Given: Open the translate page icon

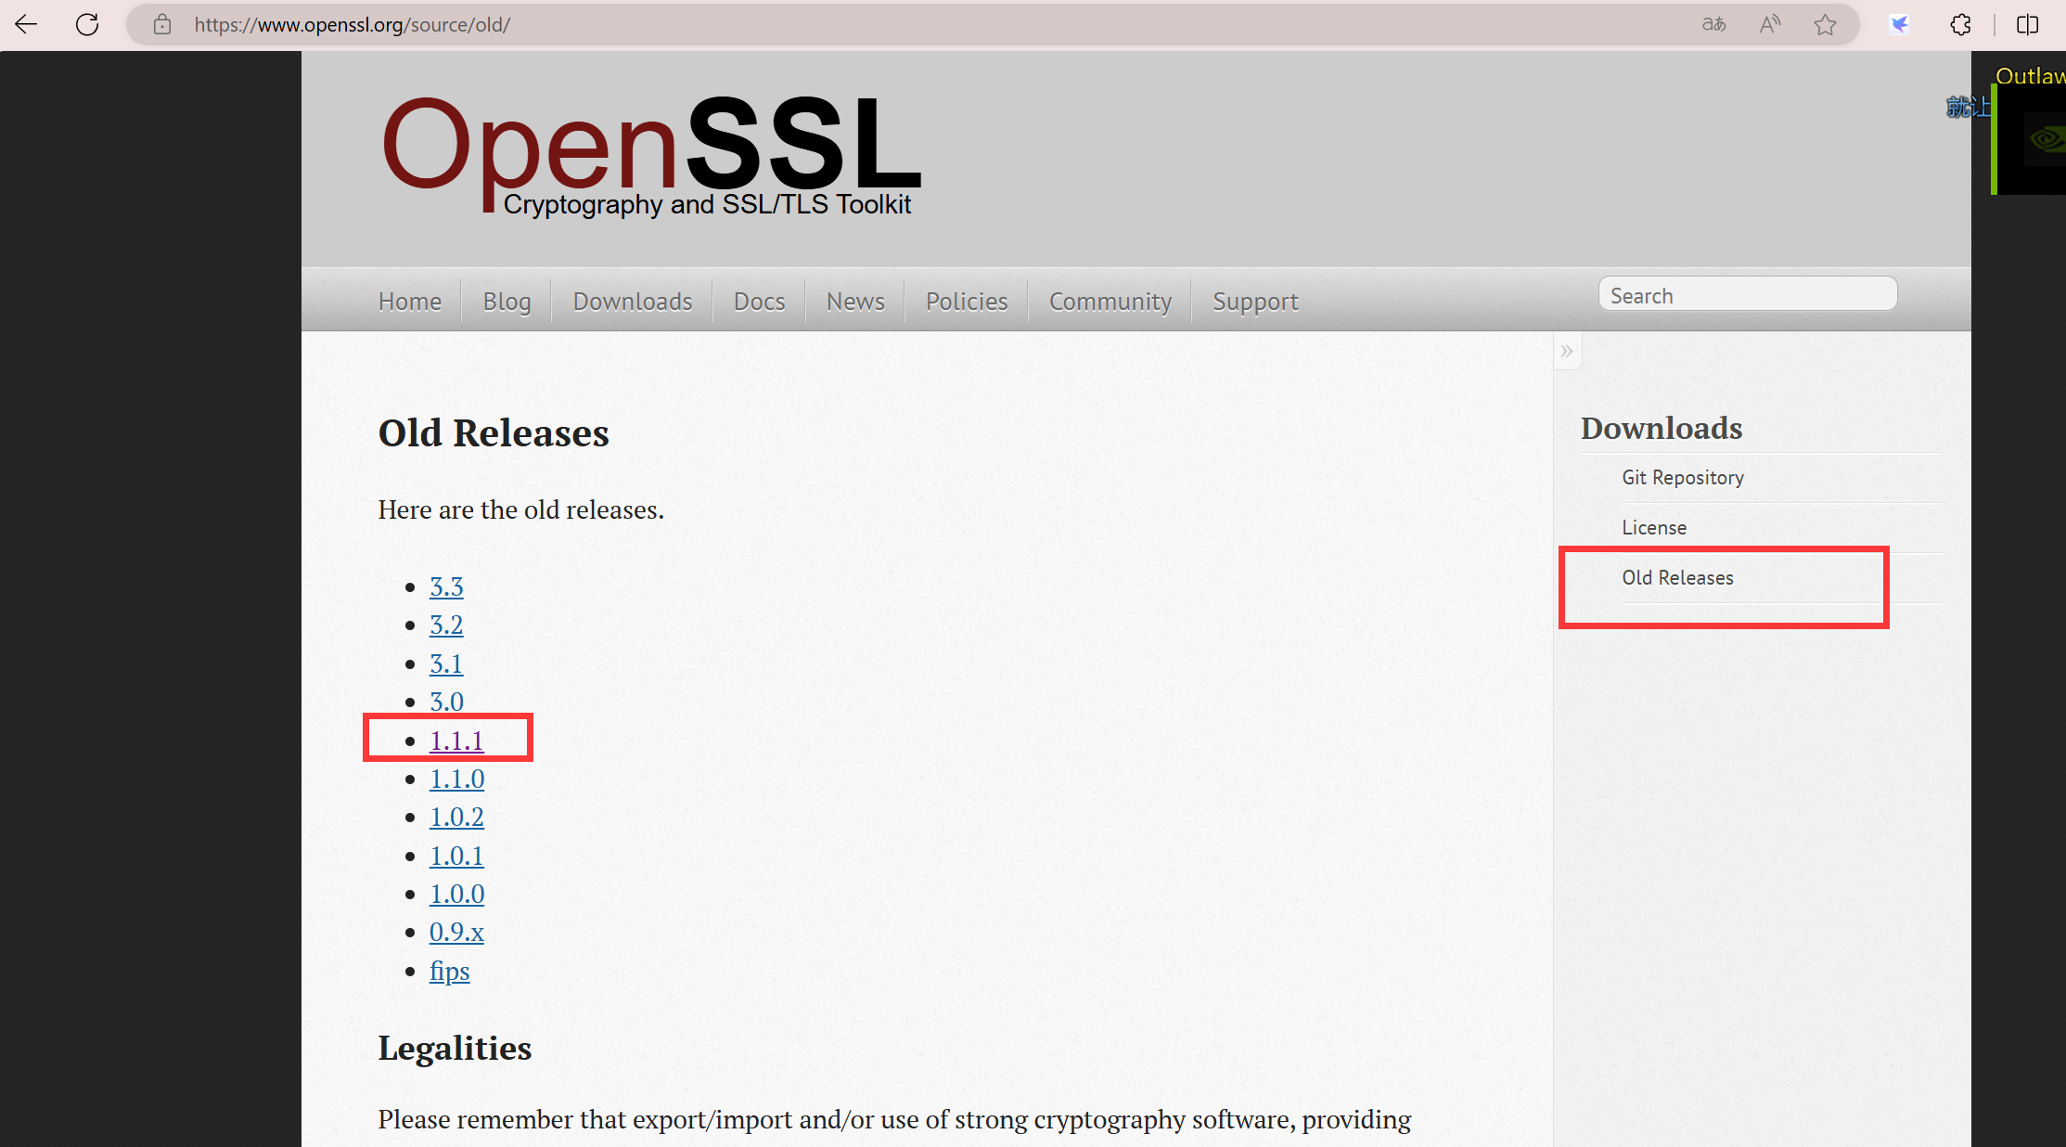Looking at the screenshot, I should [1713, 24].
